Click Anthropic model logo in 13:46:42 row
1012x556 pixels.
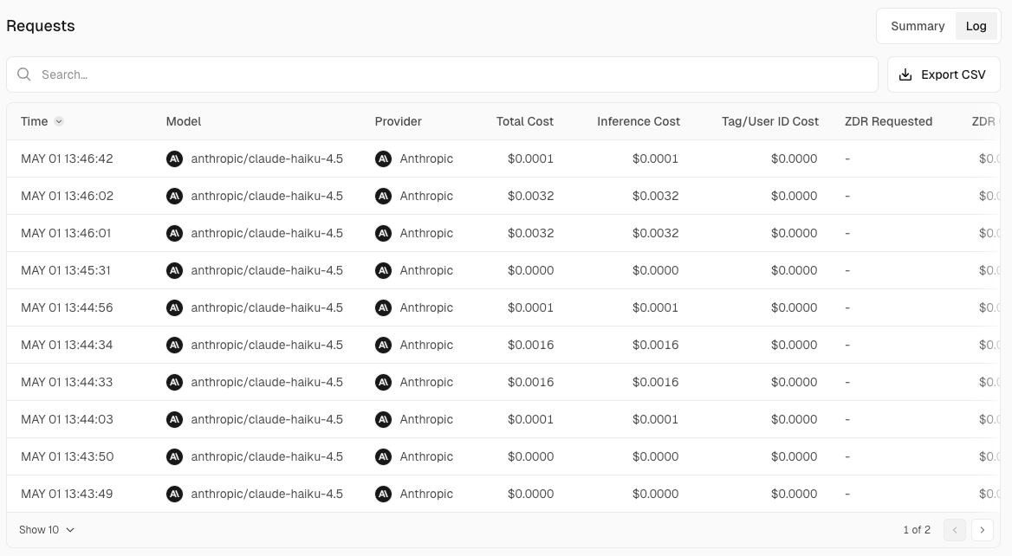pyautogui.click(x=174, y=158)
